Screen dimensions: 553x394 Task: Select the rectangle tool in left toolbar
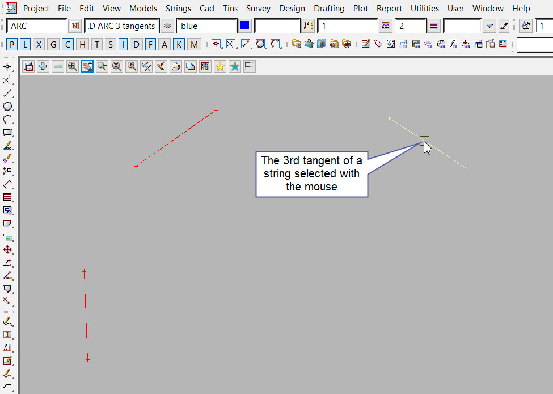pos(8,133)
